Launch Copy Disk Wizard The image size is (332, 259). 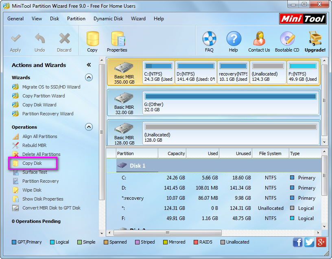pyautogui.click(x=39, y=105)
